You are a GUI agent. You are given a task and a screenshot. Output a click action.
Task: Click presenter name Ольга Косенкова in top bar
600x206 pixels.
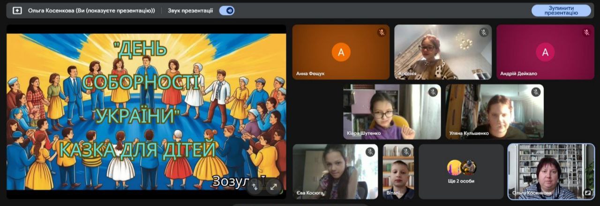(x=91, y=10)
